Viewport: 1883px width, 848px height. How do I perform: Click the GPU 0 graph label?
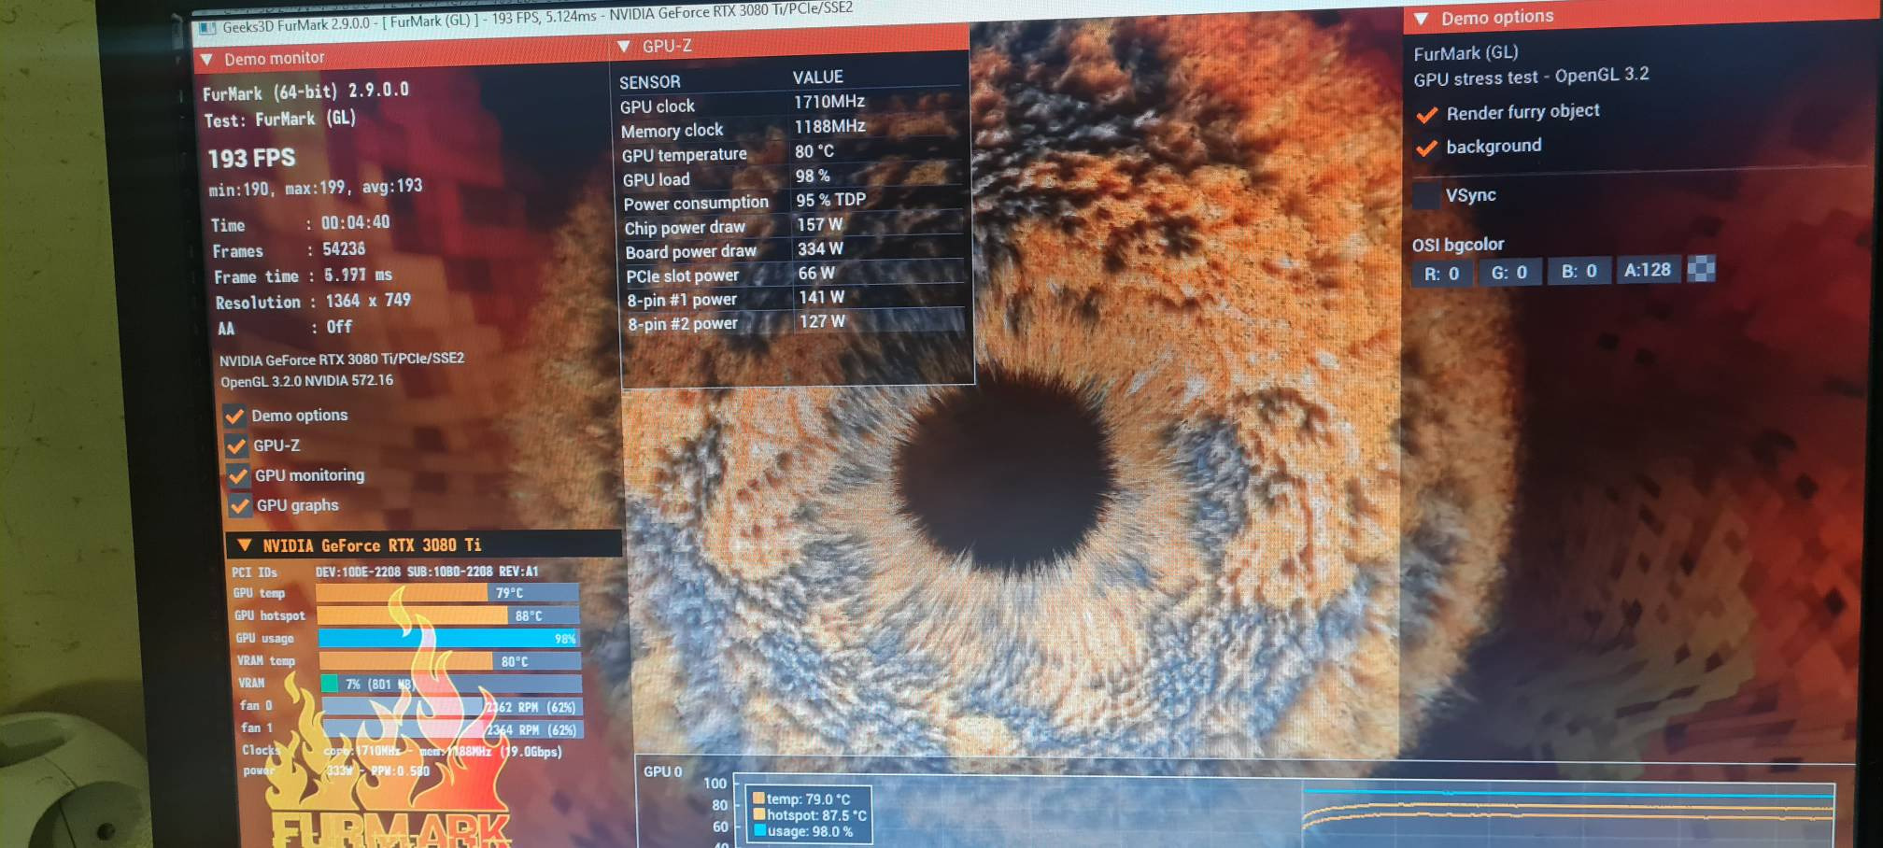(x=663, y=772)
